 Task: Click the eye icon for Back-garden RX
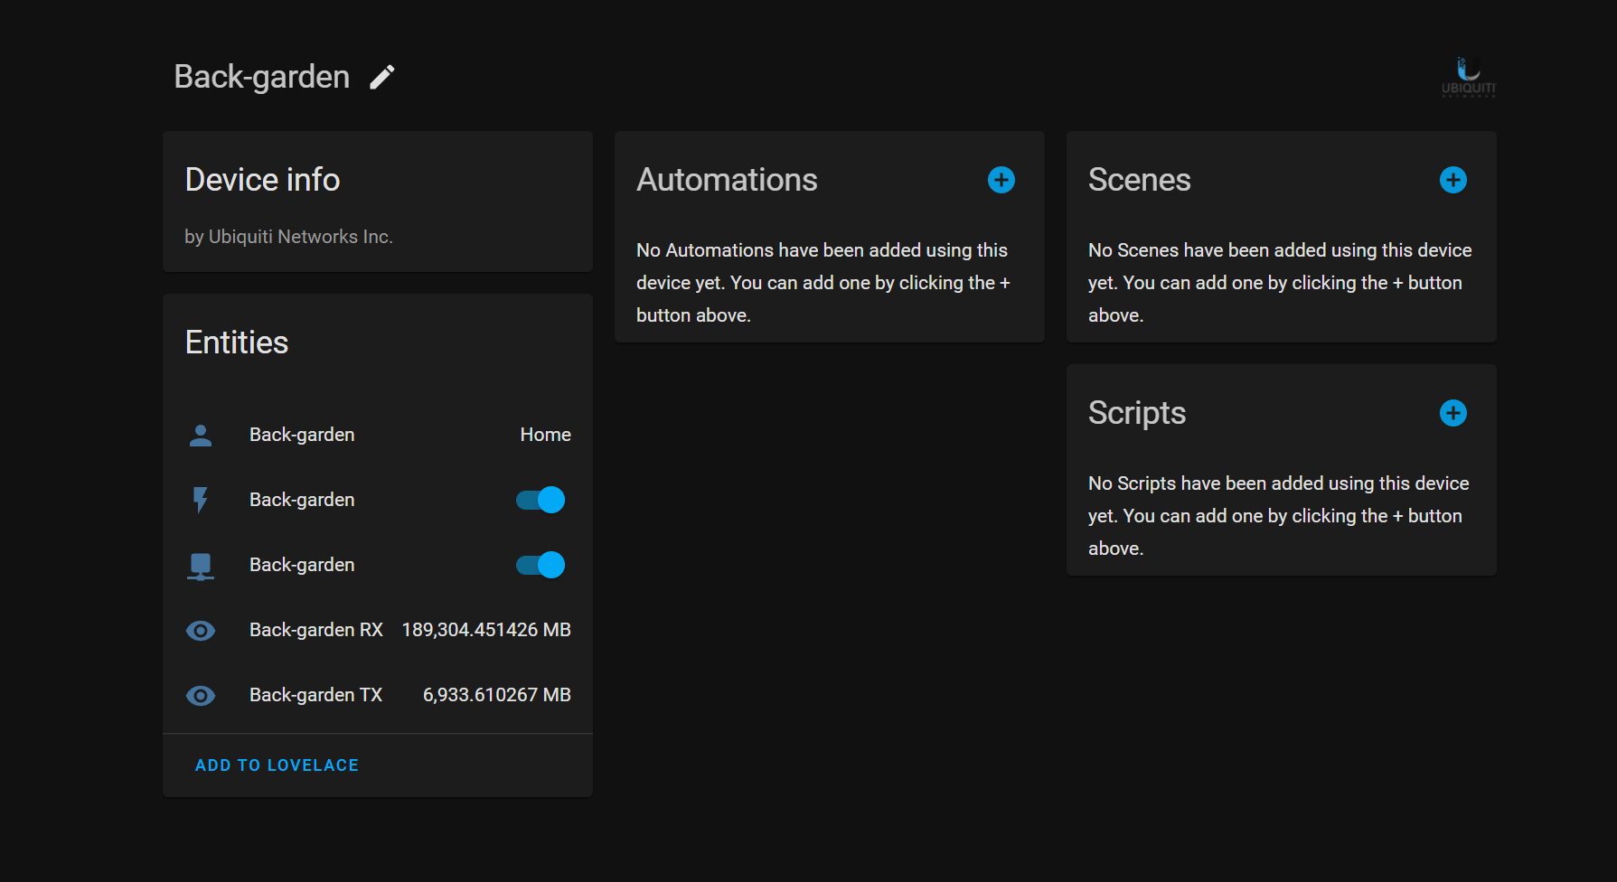[201, 631]
